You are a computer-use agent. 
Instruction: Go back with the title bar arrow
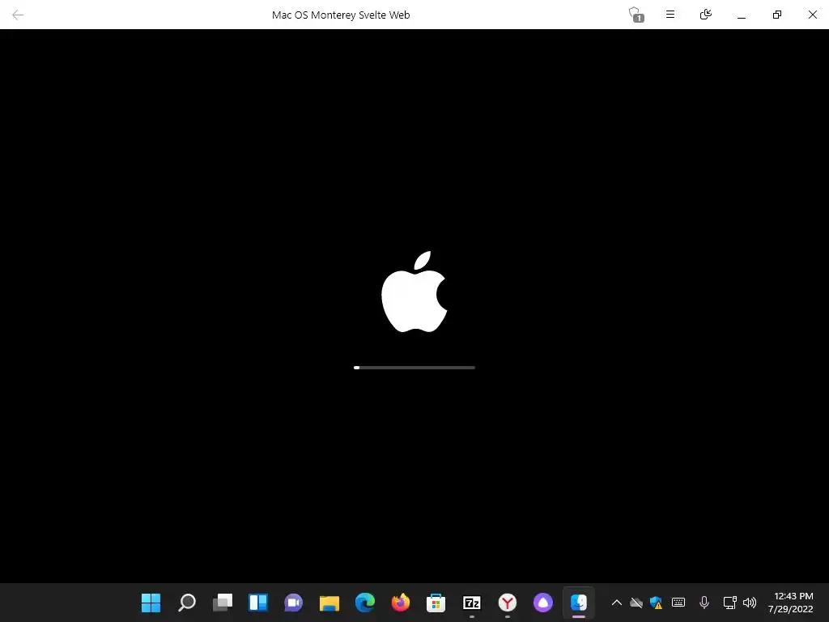pyautogui.click(x=18, y=15)
